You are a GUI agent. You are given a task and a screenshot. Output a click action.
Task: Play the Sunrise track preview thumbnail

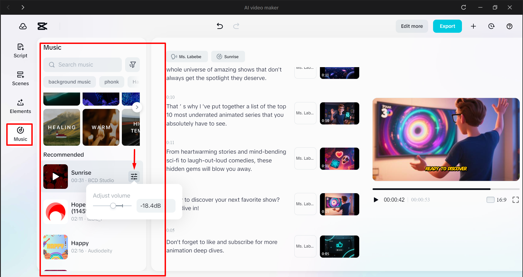point(55,177)
